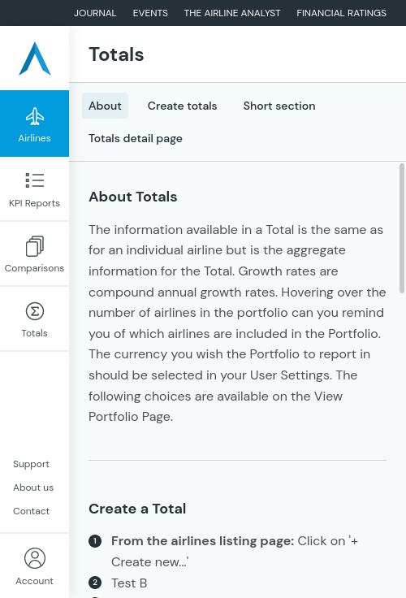The width and height of the screenshot is (406, 598).
Task: Open the Short section tab
Action: tap(279, 106)
